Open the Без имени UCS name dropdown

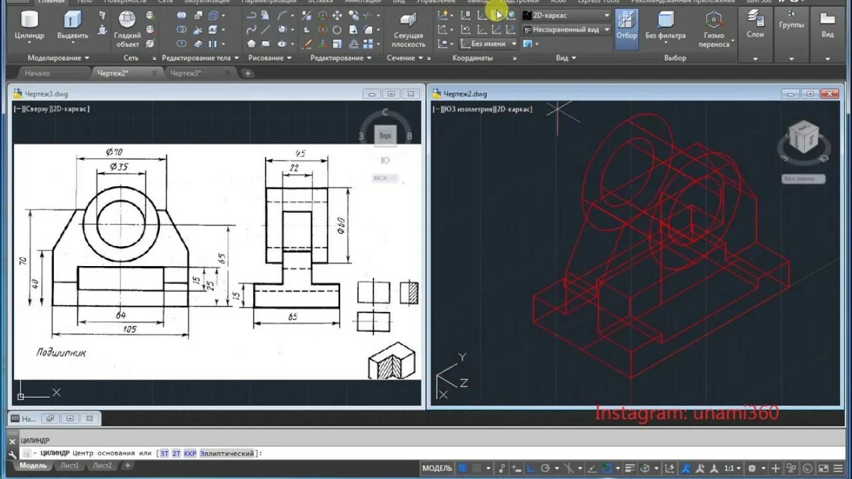489,44
